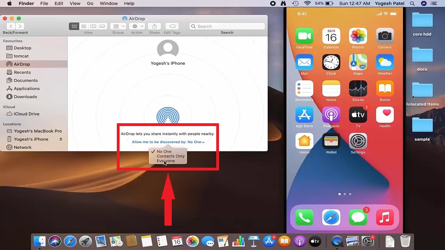Open FaceTime on the iPhone screen
The image size is (445, 250).
(304, 36)
